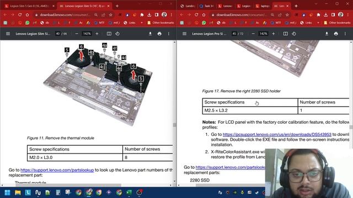Expand bookmarks overflow in left window
The image size is (353, 198).
[x=142, y=23]
